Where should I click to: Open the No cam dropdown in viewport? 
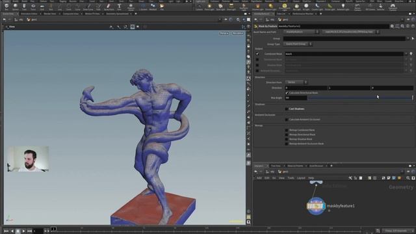237,33
